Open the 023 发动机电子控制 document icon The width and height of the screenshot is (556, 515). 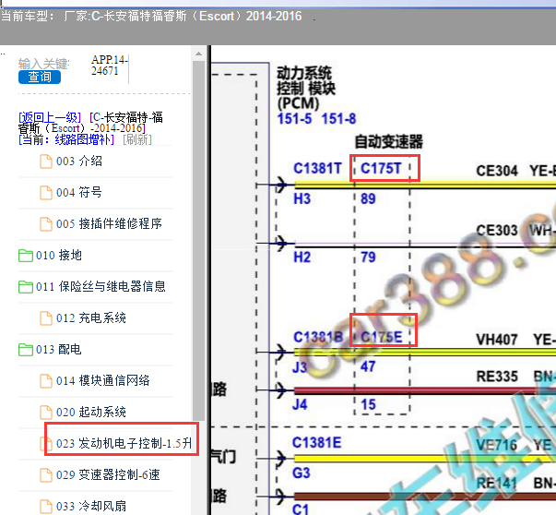[46, 444]
